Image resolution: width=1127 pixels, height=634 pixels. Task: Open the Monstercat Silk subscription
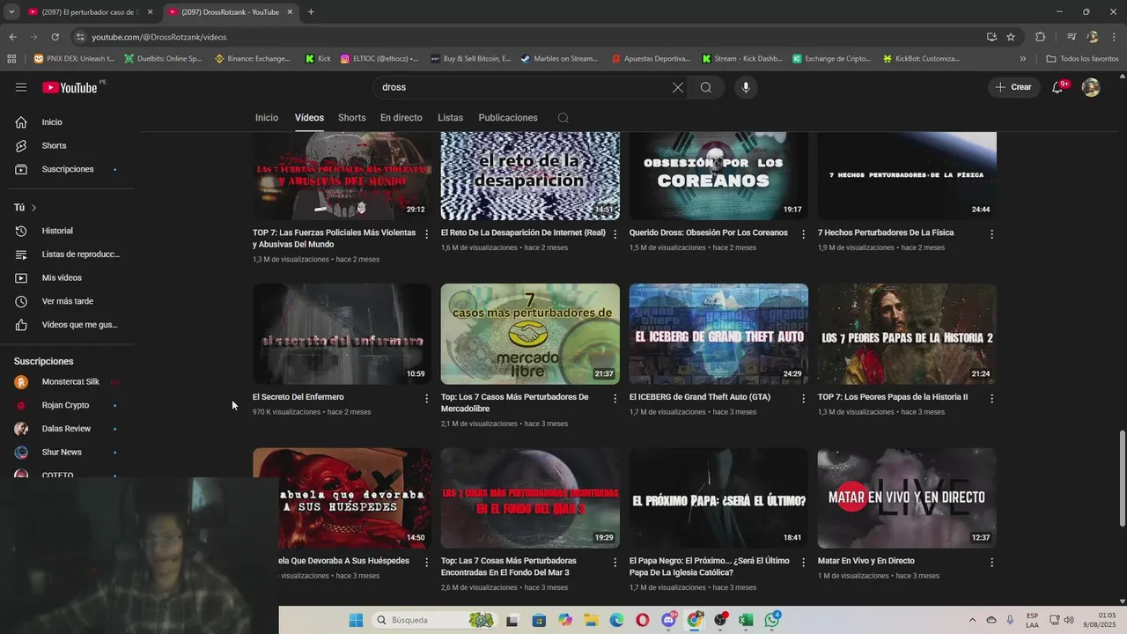click(x=70, y=382)
